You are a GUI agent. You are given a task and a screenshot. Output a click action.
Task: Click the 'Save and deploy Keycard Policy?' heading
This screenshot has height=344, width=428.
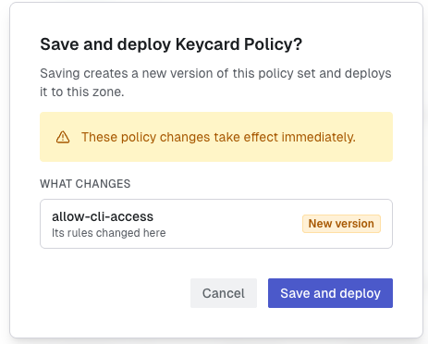171,44
